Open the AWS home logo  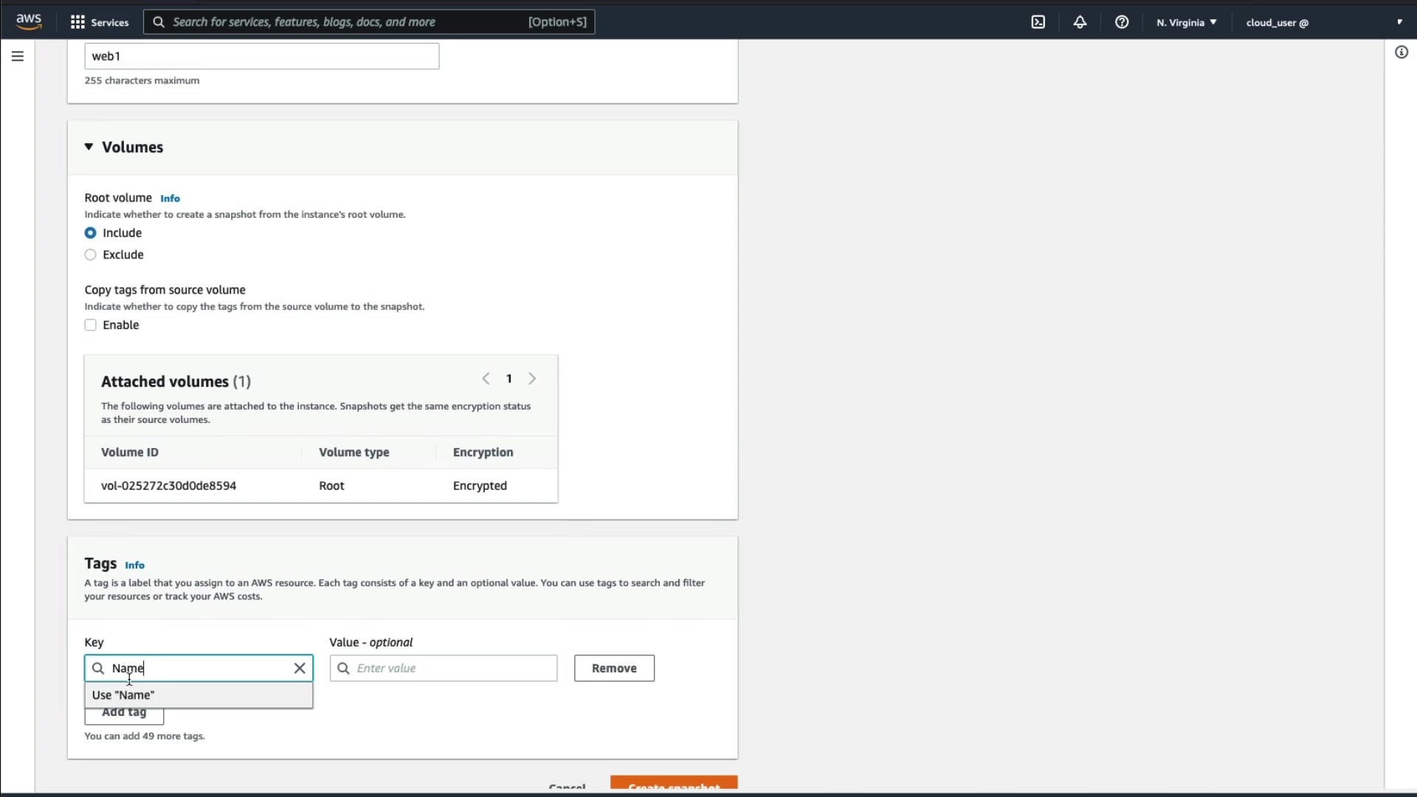[29, 21]
